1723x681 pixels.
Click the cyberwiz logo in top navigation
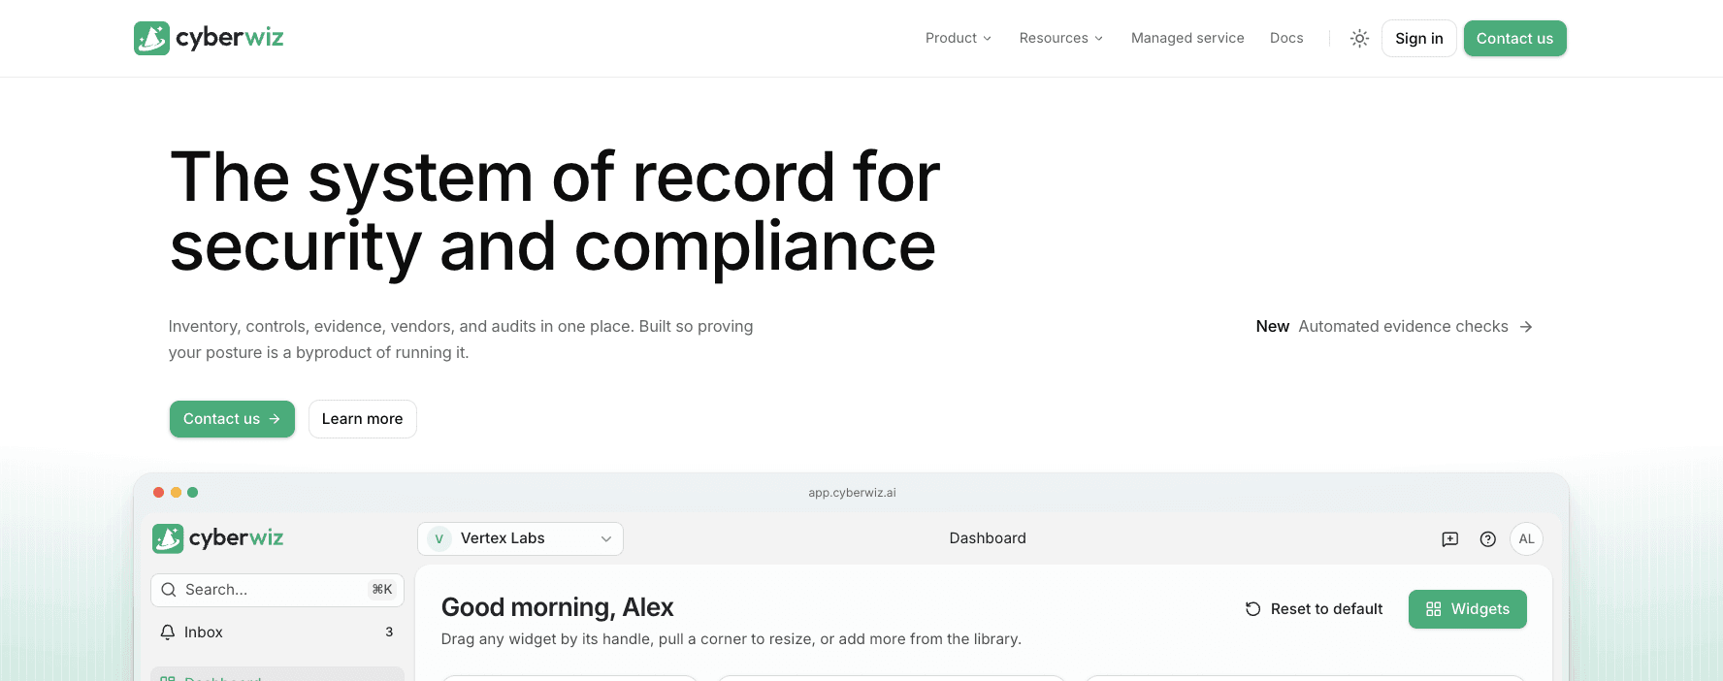pos(209,38)
